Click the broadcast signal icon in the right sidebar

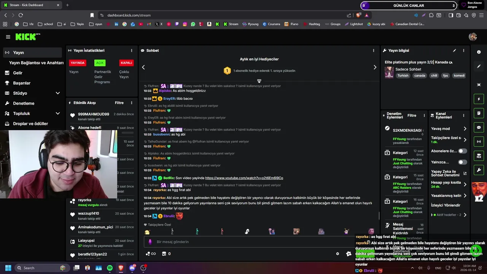[479, 142]
